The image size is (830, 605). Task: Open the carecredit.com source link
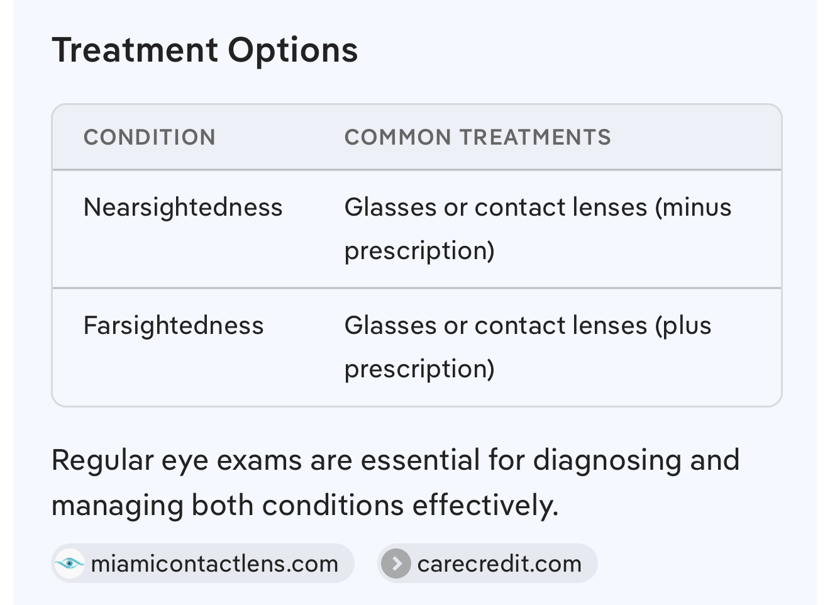click(x=499, y=564)
